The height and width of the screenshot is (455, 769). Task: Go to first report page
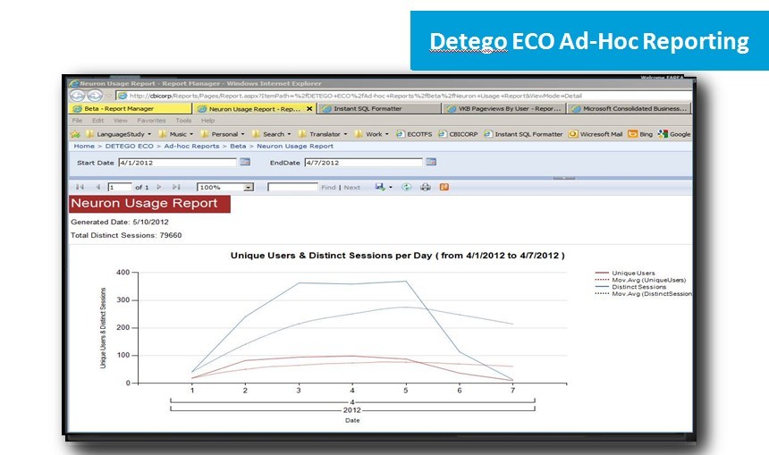click(x=80, y=187)
